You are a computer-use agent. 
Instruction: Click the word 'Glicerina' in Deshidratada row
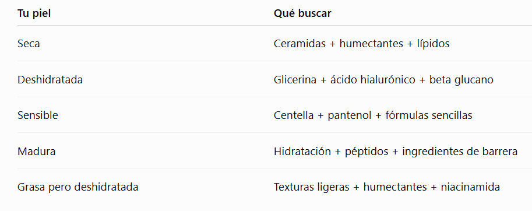click(x=295, y=80)
